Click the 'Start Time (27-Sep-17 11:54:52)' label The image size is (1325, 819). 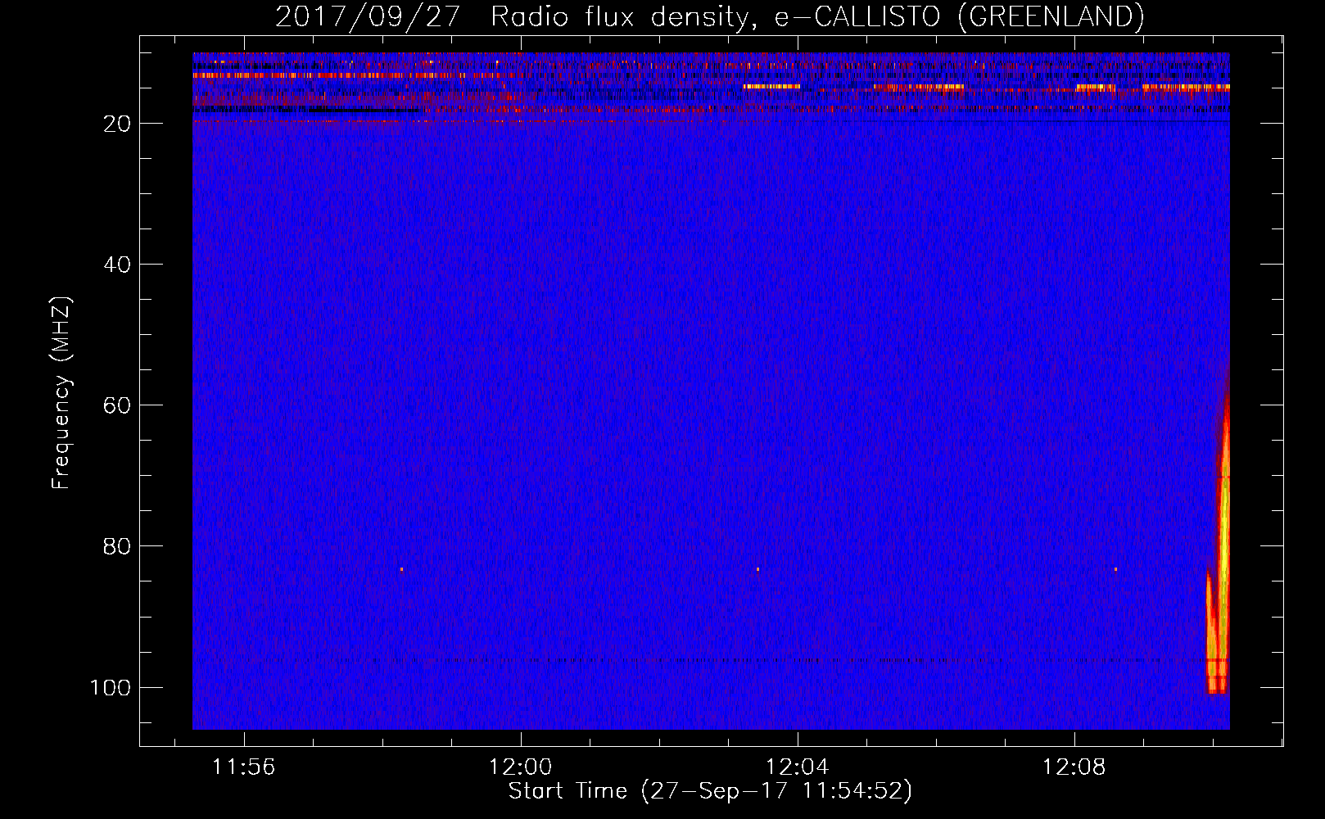[x=710, y=791]
